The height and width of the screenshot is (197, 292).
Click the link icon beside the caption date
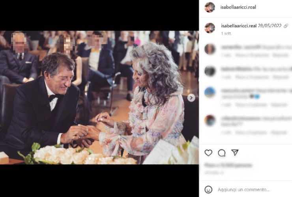286,26
